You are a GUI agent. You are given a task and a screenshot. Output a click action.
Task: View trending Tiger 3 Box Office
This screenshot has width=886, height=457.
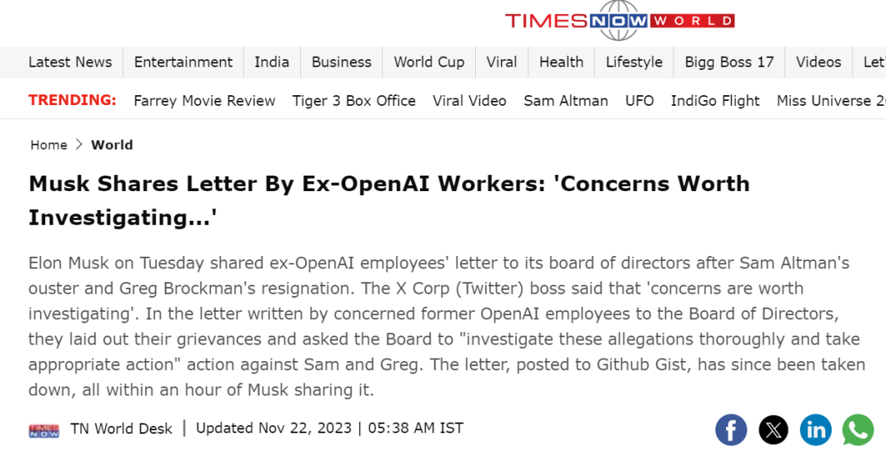(354, 101)
